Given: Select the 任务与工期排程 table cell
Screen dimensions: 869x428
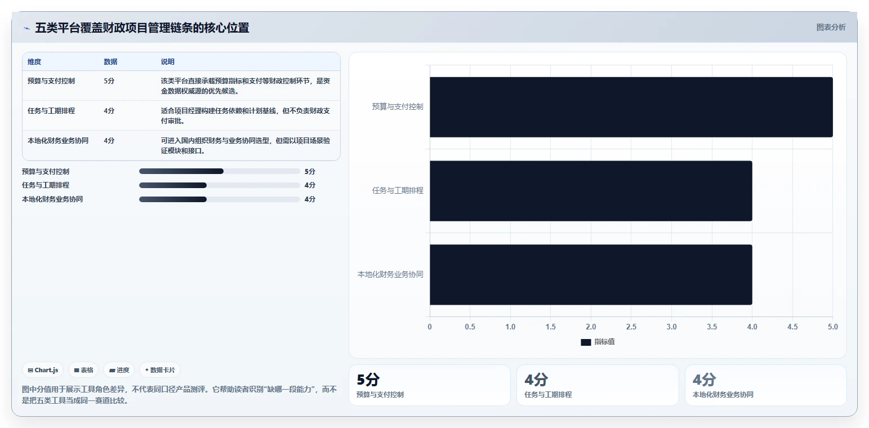Looking at the screenshot, I should click(51, 111).
